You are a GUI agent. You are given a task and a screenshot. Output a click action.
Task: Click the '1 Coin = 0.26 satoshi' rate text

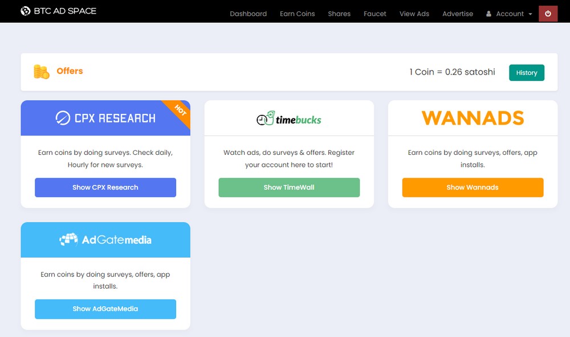click(452, 72)
